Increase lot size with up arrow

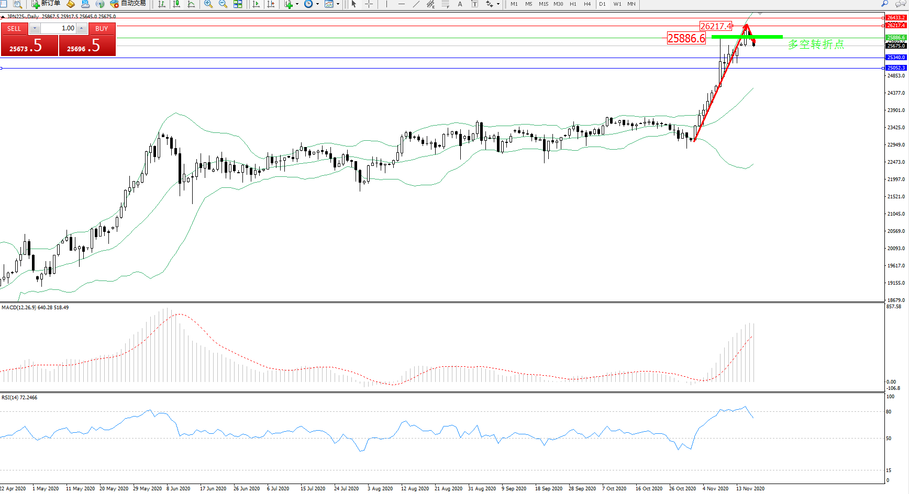82,28
